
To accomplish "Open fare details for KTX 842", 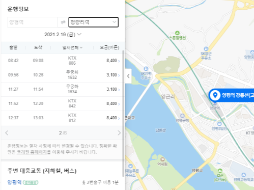I will (x=119, y=104).
